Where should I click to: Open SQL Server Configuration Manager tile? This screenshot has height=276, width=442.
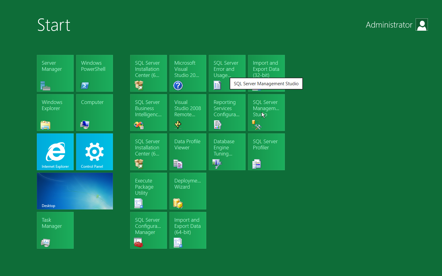[149, 230]
